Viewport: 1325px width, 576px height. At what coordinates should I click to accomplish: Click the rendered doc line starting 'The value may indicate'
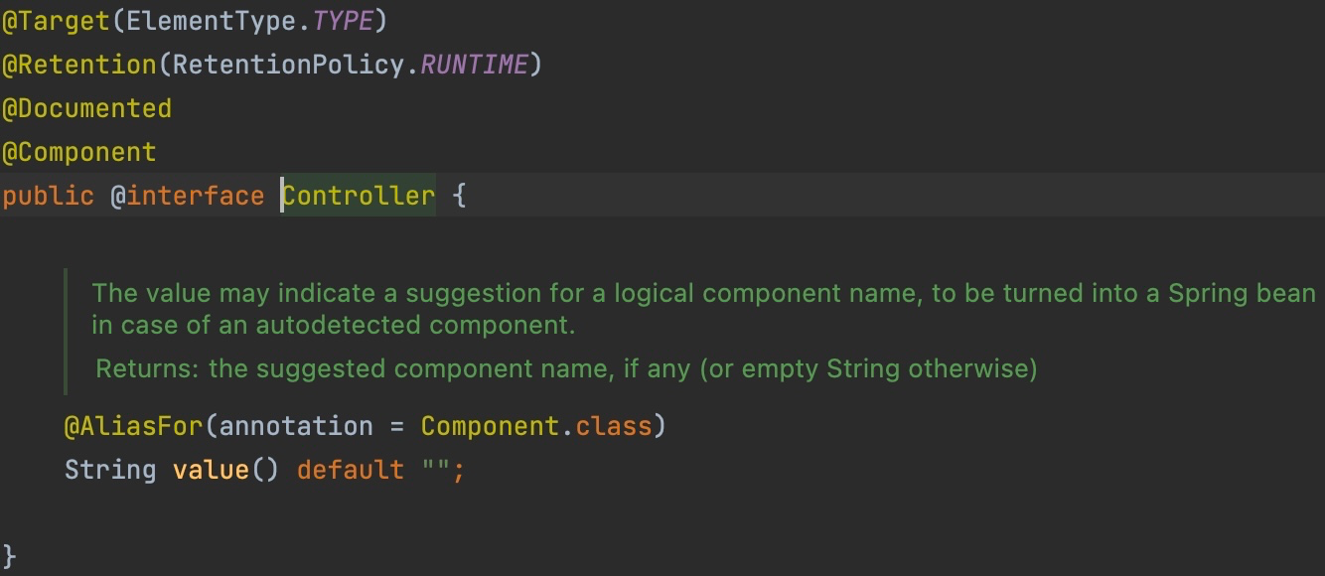pyautogui.click(x=703, y=293)
